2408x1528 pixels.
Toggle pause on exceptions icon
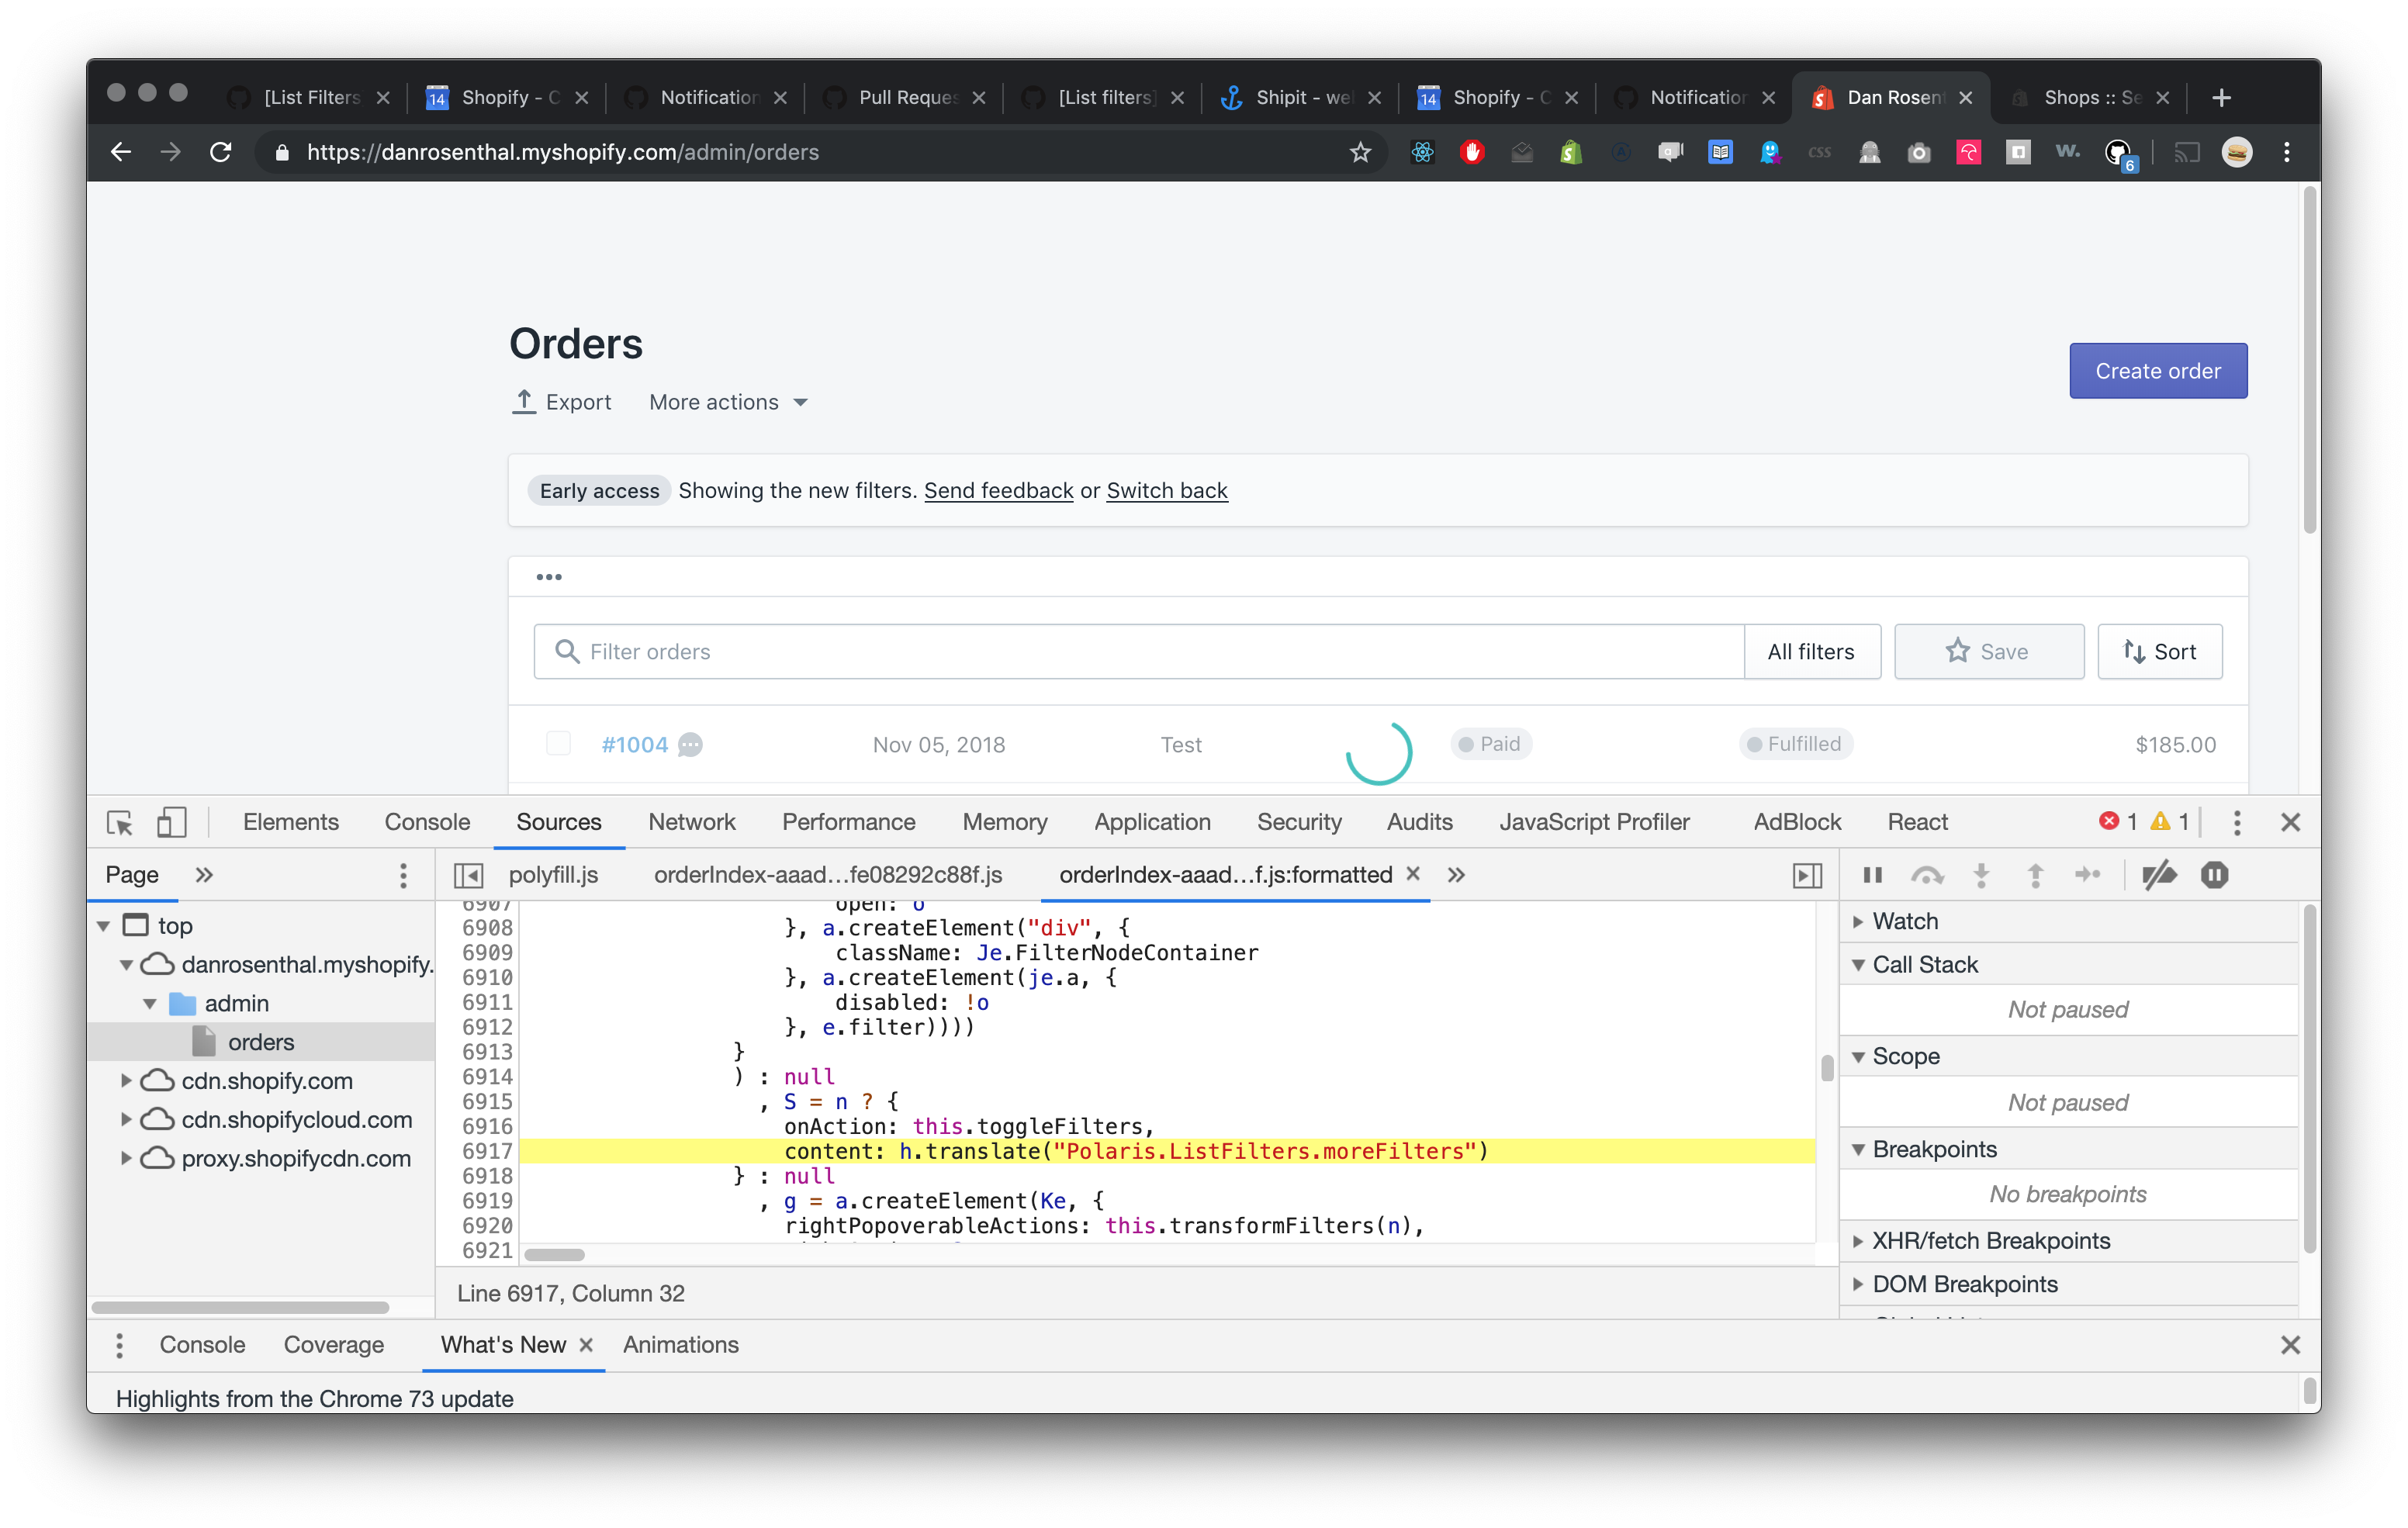coord(2214,875)
